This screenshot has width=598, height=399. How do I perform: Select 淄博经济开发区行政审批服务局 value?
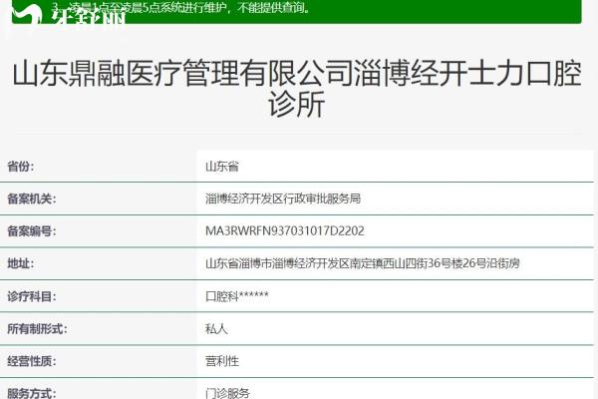(283, 199)
